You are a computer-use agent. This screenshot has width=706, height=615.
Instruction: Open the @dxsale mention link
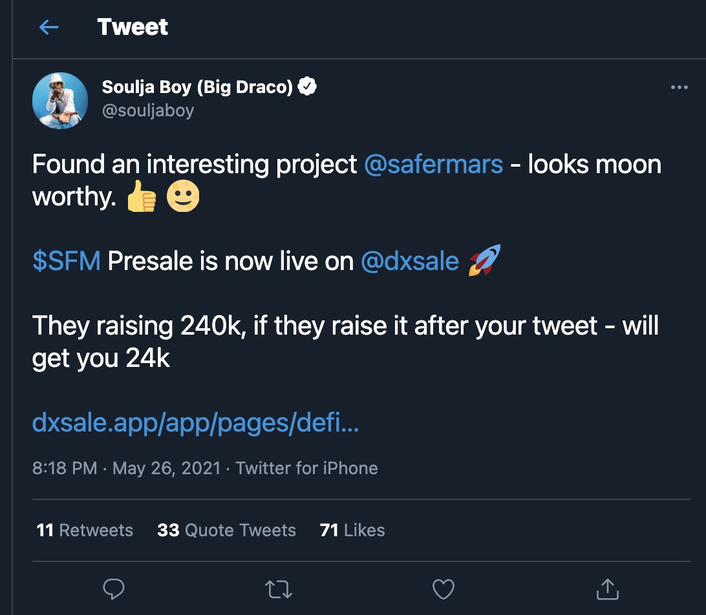click(409, 261)
